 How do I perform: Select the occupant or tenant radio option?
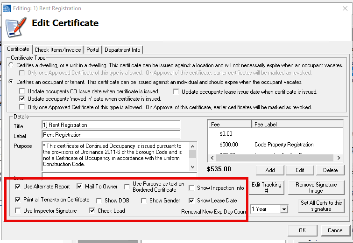(x=12, y=82)
